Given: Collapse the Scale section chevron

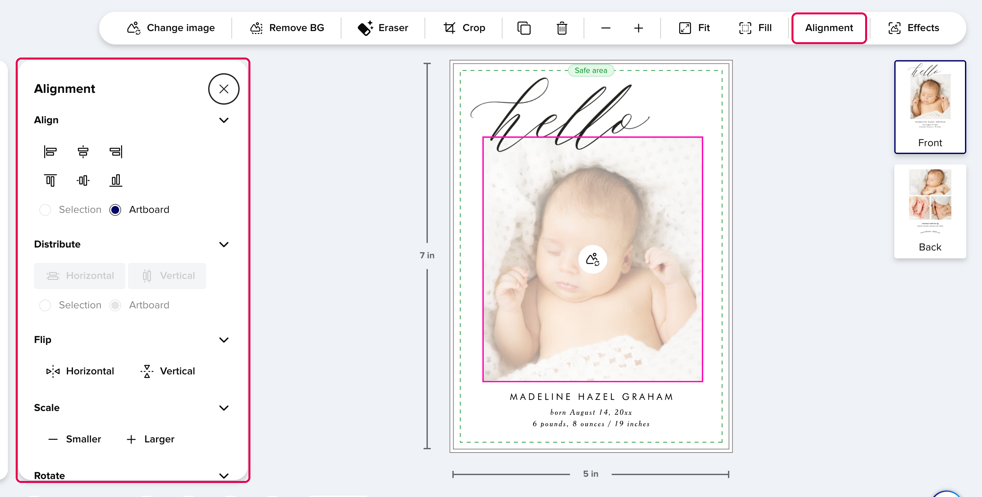Looking at the screenshot, I should (224, 408).
